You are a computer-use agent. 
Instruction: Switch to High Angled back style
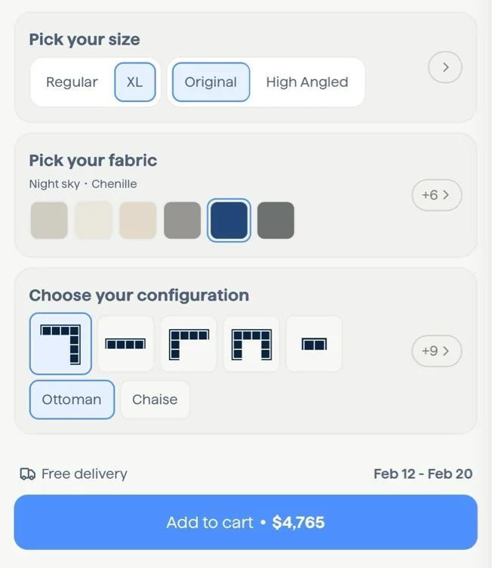307,82
